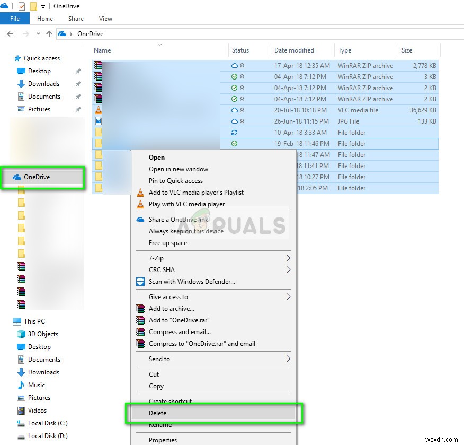Viewport: 464px width, 445px height.
Task: Click the 2,778 KB WinRAR archive icon
Action: [x=98, y=65]
